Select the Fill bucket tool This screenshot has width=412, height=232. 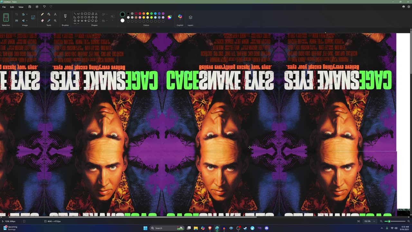point(49,14)
